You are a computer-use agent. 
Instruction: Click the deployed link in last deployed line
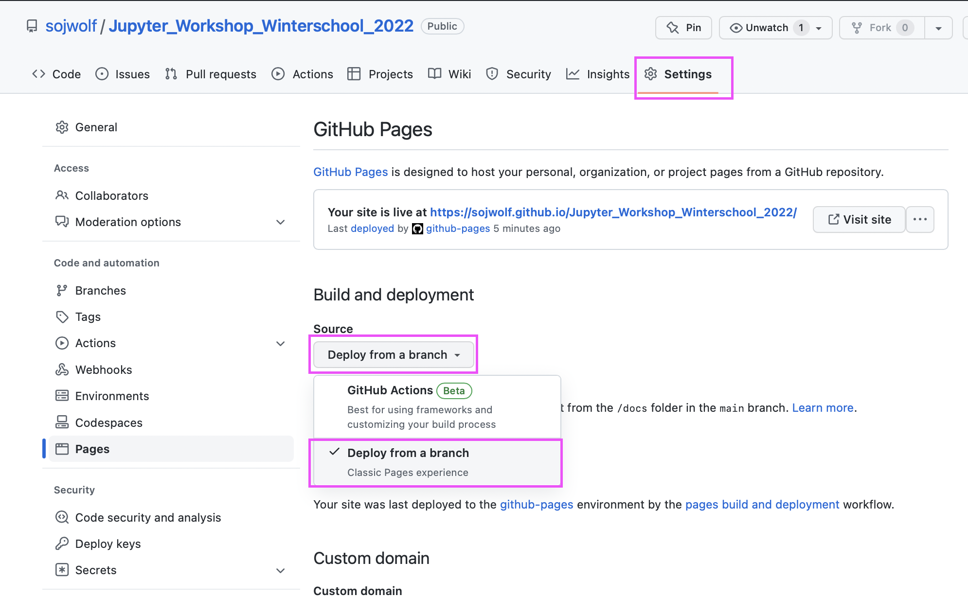click(372, 228)
